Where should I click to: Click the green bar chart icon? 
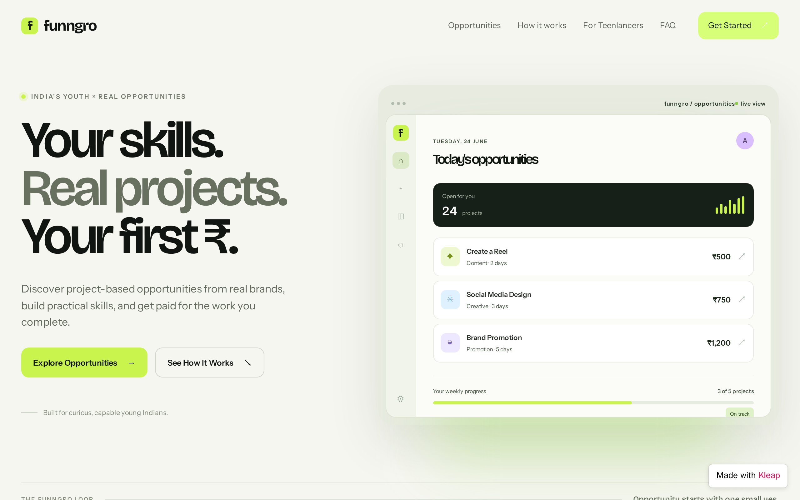[x=730, y=205]
